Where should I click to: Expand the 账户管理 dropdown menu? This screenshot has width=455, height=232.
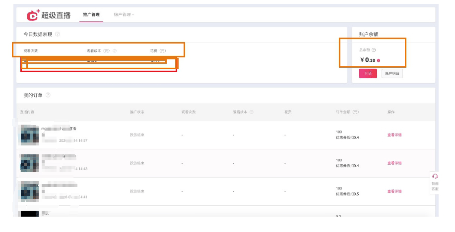124,15
